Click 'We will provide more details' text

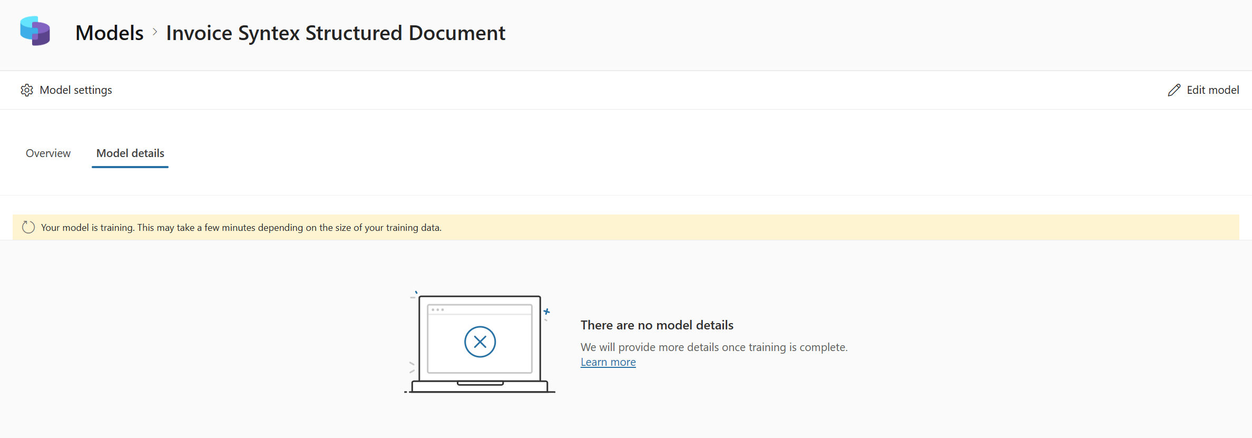714,347
